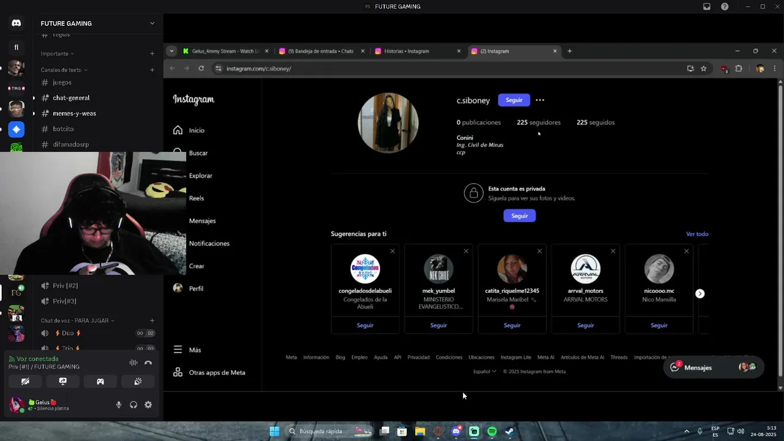The image size is (784, 441).
Task: View c.siboney profile picture
Action: click(388, 123)
